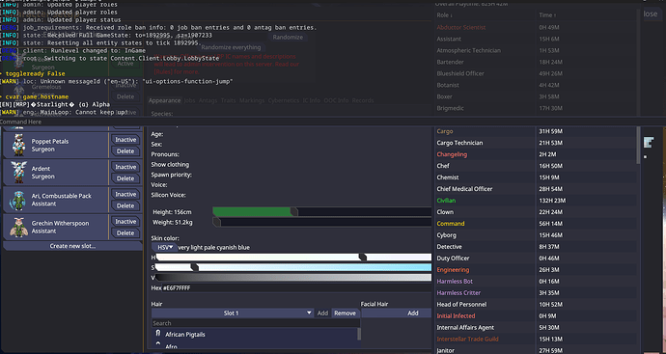
Task: Click the 132H 23M Civilian time value
Action: [x=552, y=201]
